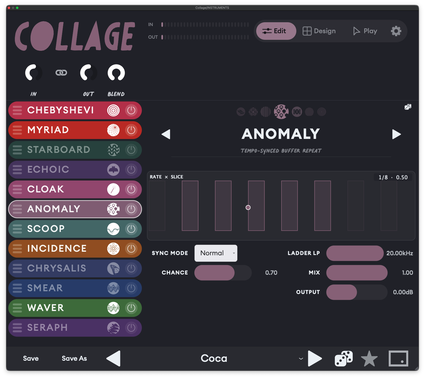425x378 pixels.
Task: Click the Seraph wing icon
Action: pyautogui.click(x=113, y=328)
